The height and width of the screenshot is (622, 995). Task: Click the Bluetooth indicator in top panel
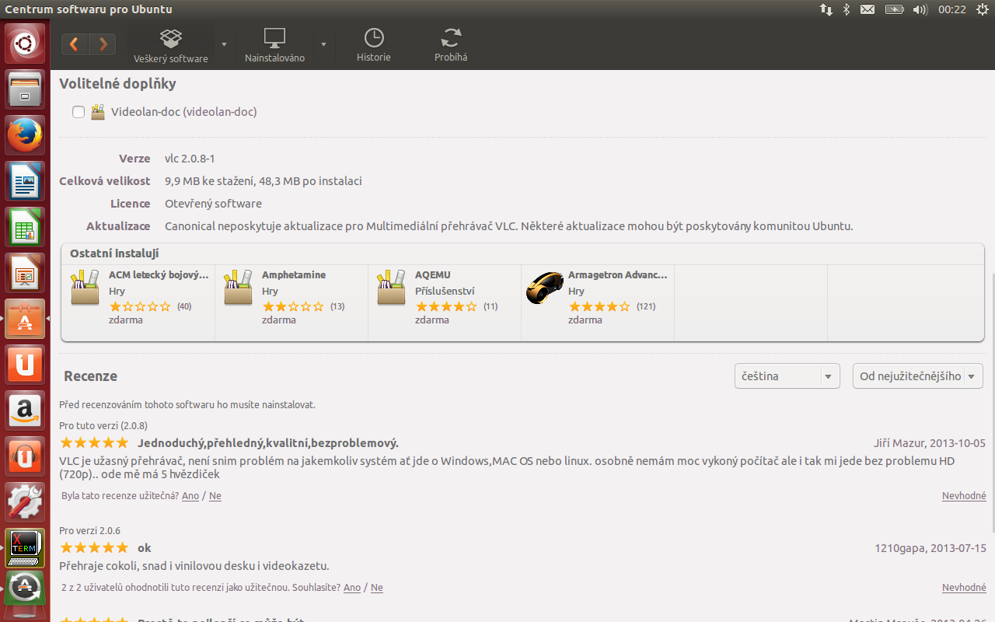847,9
